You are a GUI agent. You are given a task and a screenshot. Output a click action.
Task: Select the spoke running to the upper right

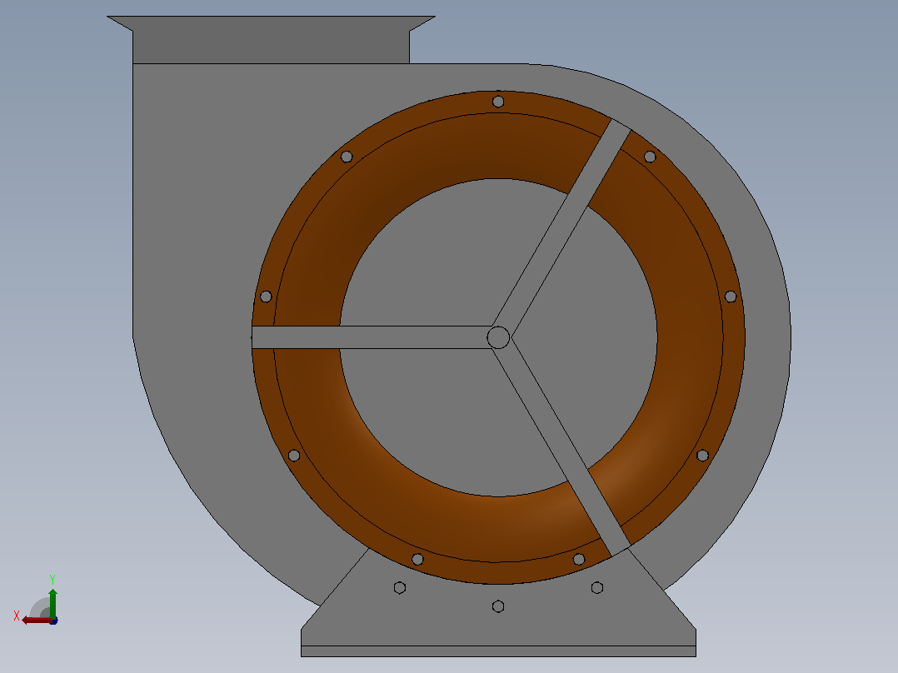click(561, 228)
